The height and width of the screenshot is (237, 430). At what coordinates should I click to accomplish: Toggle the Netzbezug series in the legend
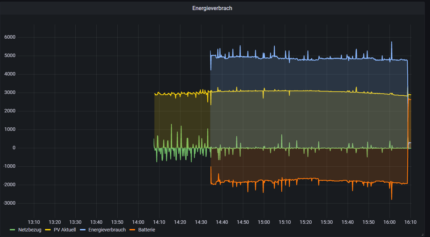30,230
